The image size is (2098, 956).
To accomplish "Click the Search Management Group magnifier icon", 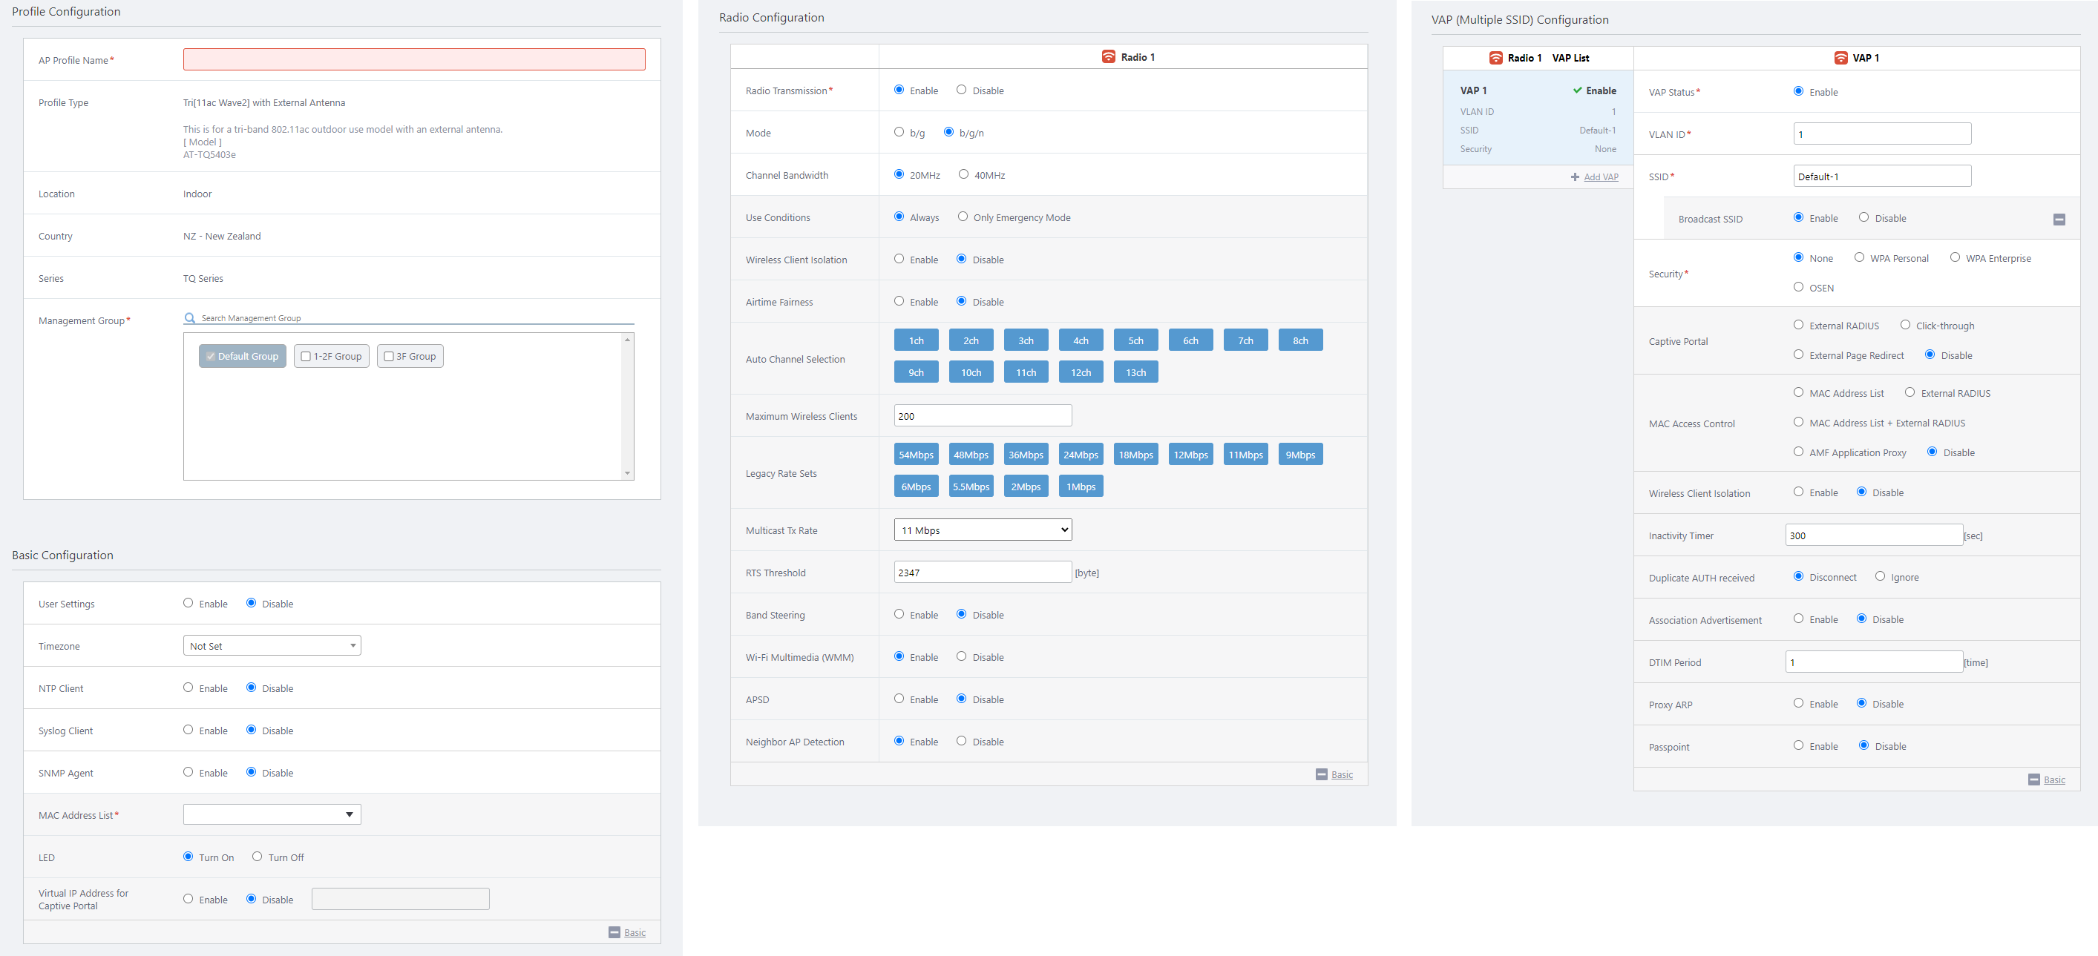I will 190,318.
